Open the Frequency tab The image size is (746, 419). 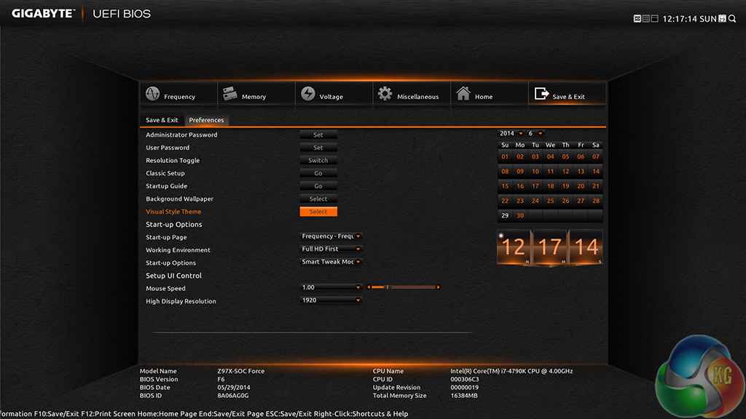pyautogui.click(x=179, y=94)
